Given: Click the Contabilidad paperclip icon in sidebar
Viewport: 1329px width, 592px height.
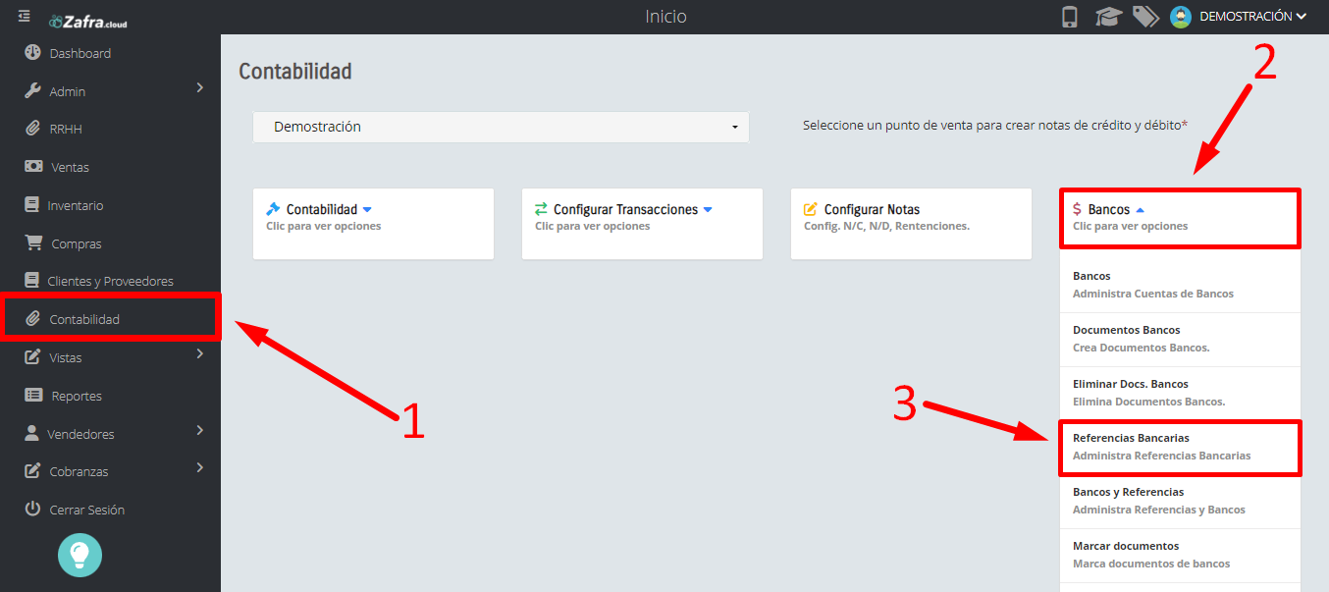Looking at the screenshot, I should coord(32,319).
